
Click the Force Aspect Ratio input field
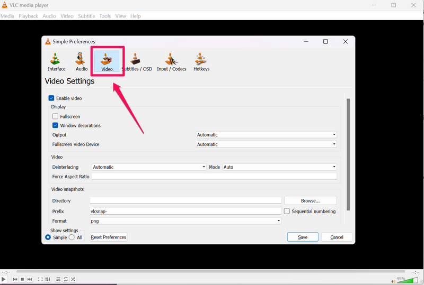(214, 177)
